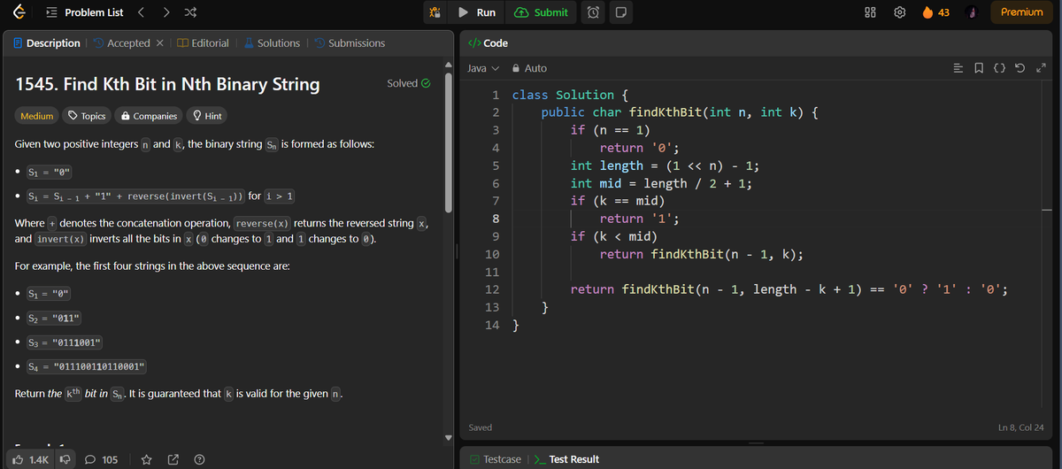Click the problem title 1545
Image resolution: width=1062 pixels, height=469 pixels.
point(168,85)
